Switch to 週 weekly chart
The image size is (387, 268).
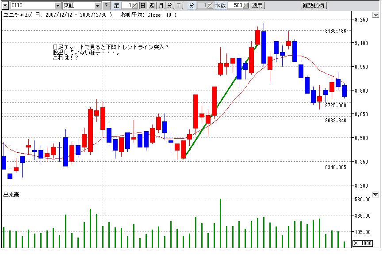click(x=152, y=5)
